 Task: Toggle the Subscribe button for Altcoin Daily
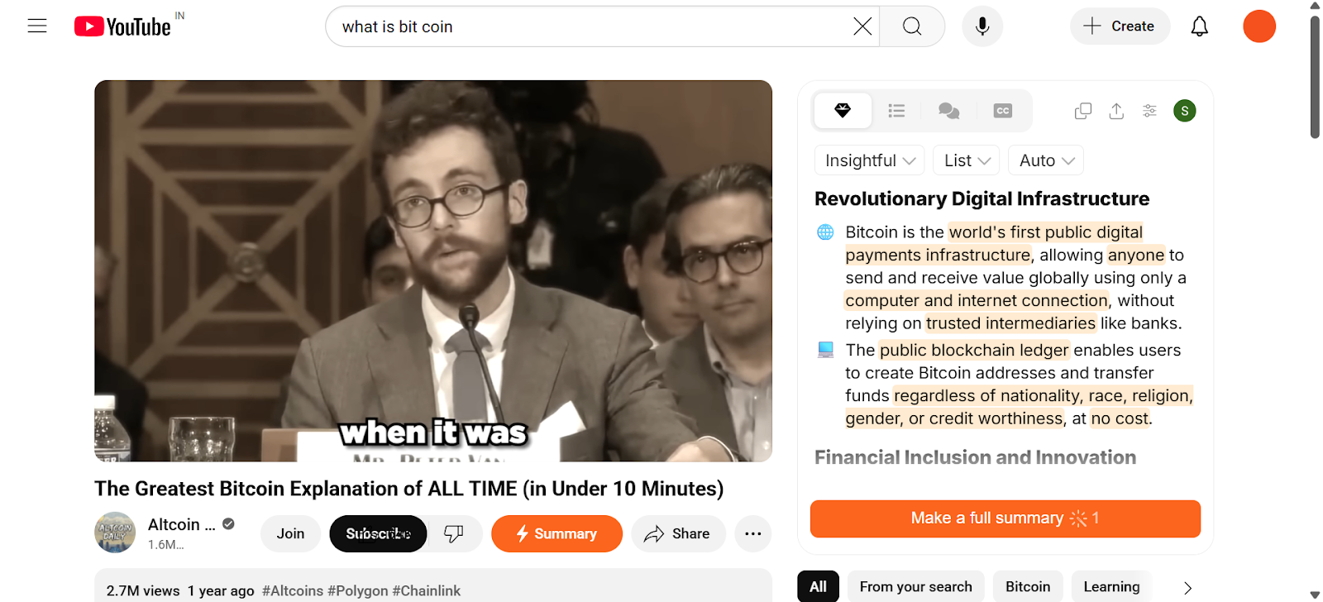tap(378, 533)
